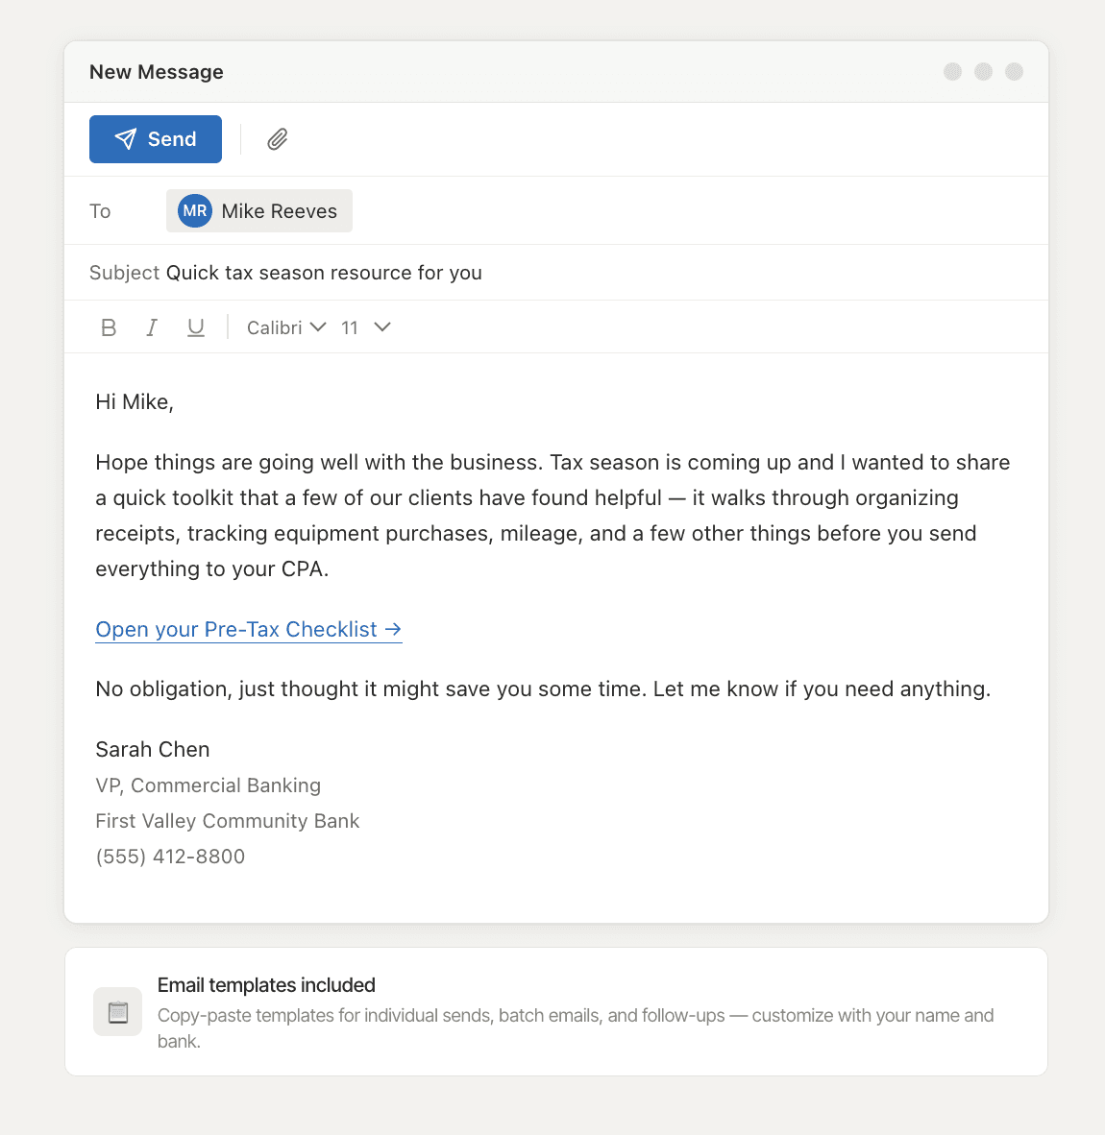This screenshot has height=1135, width=1105.
Task: Click the Subject line text field
Action: [323, 272]
